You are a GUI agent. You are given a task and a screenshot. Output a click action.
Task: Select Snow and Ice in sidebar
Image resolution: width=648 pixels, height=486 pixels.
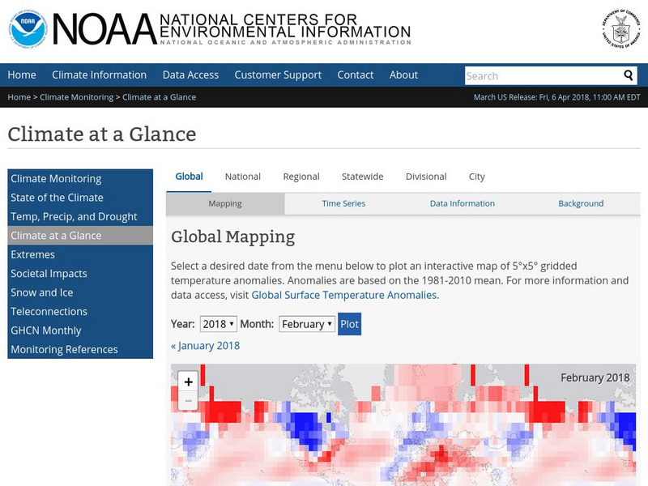coord(42,292)
